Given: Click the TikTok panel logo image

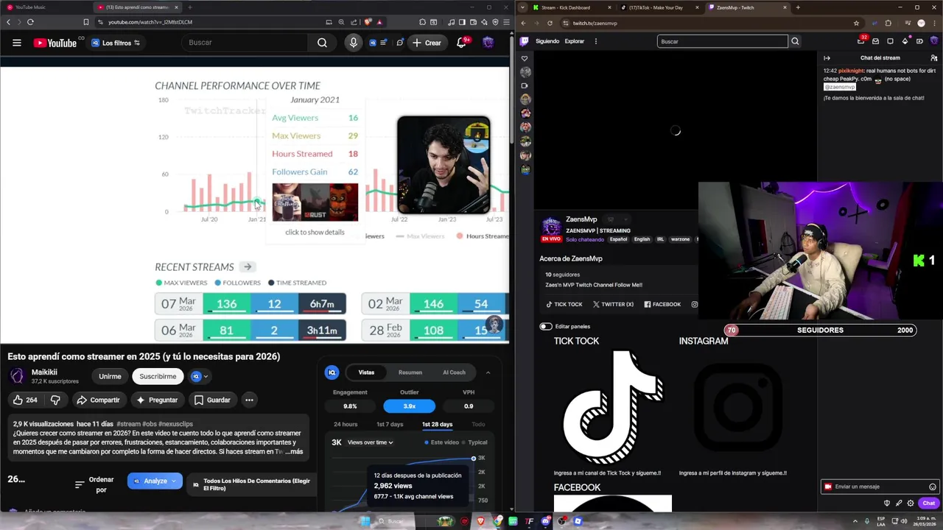Looking at the screenshot, I should click(x=613, y=407).
